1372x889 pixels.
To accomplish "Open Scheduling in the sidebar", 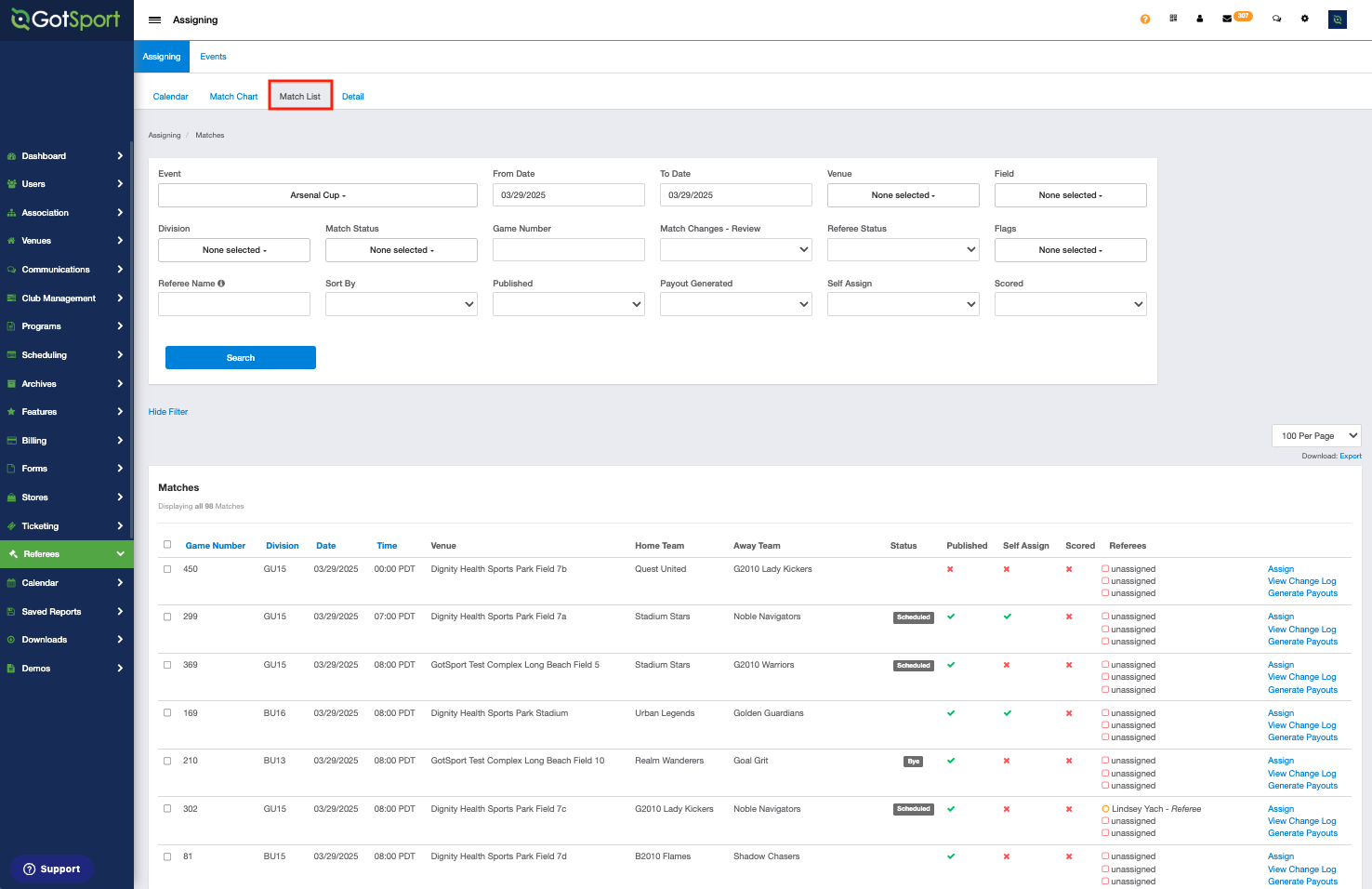I will tap(67, 355).
